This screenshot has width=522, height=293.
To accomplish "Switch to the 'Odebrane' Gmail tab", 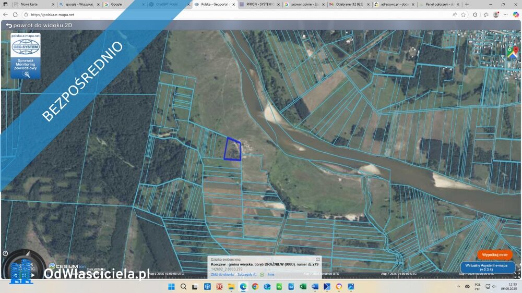I will click(x=349, y=4).
